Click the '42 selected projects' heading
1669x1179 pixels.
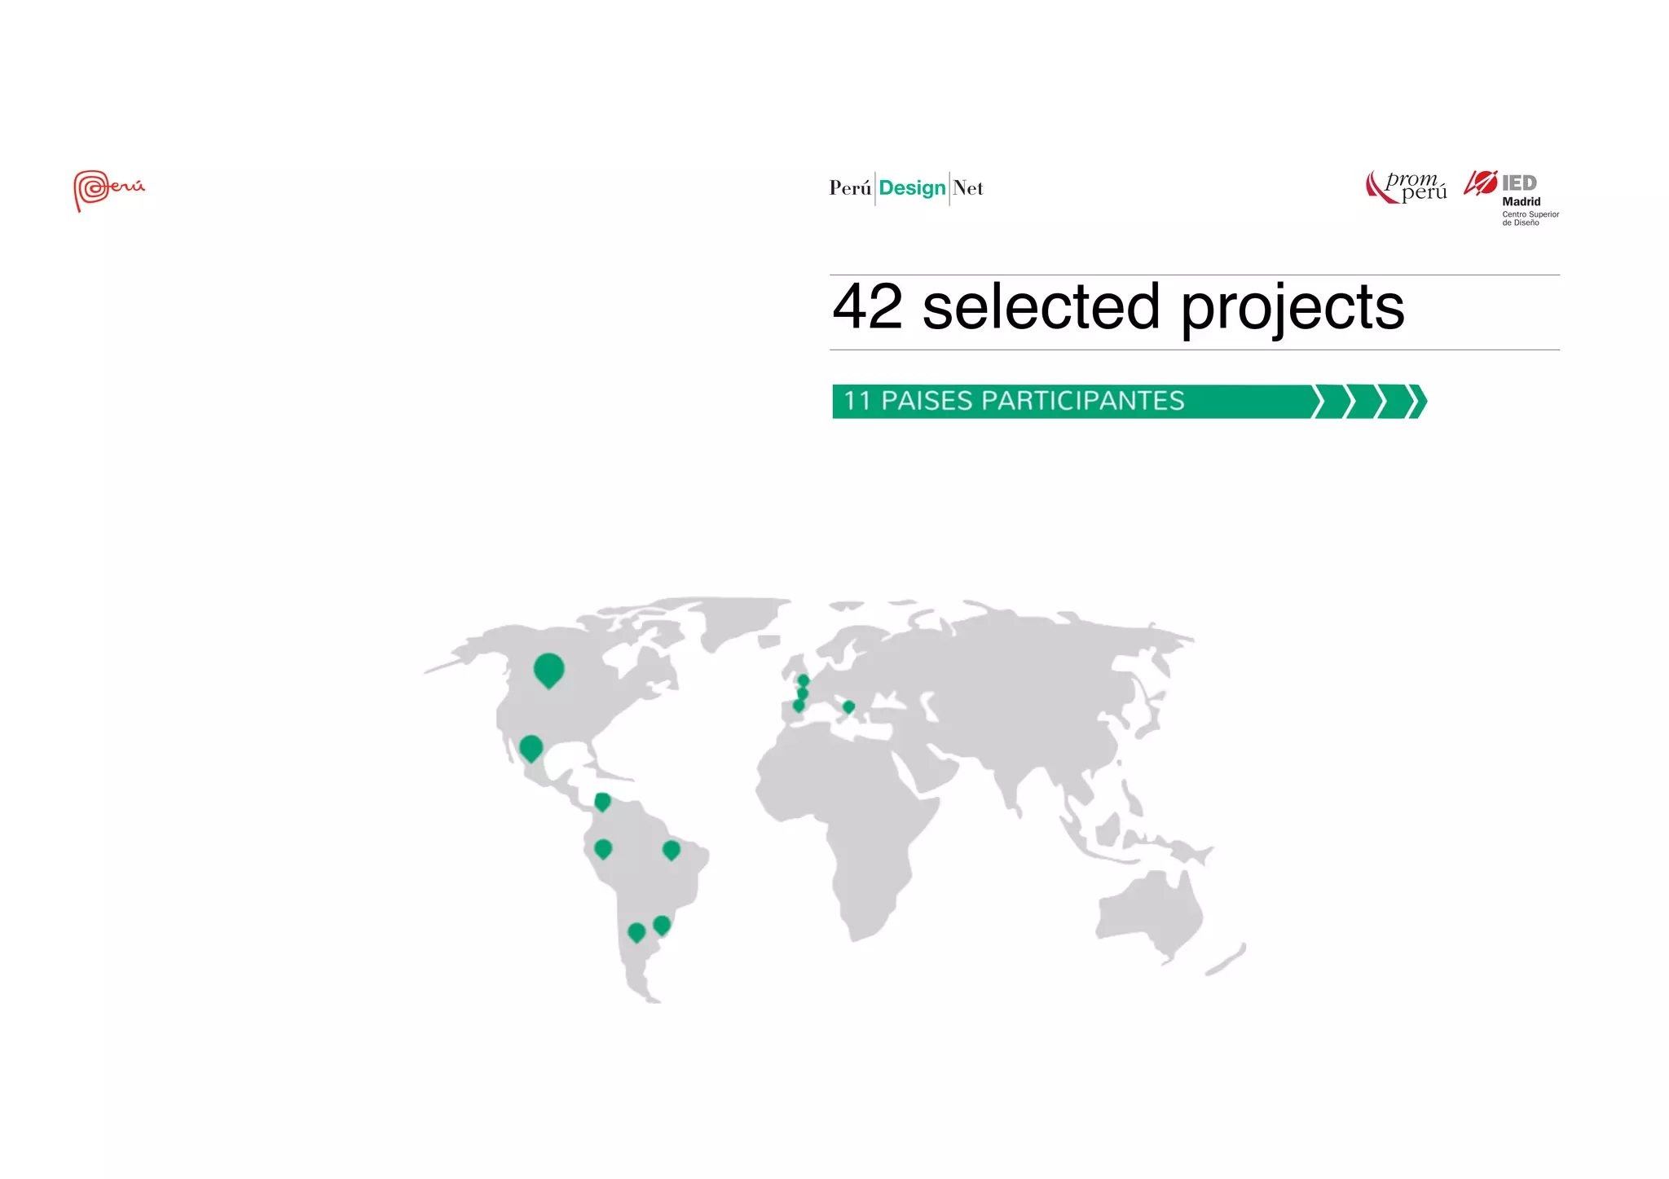1118,307
